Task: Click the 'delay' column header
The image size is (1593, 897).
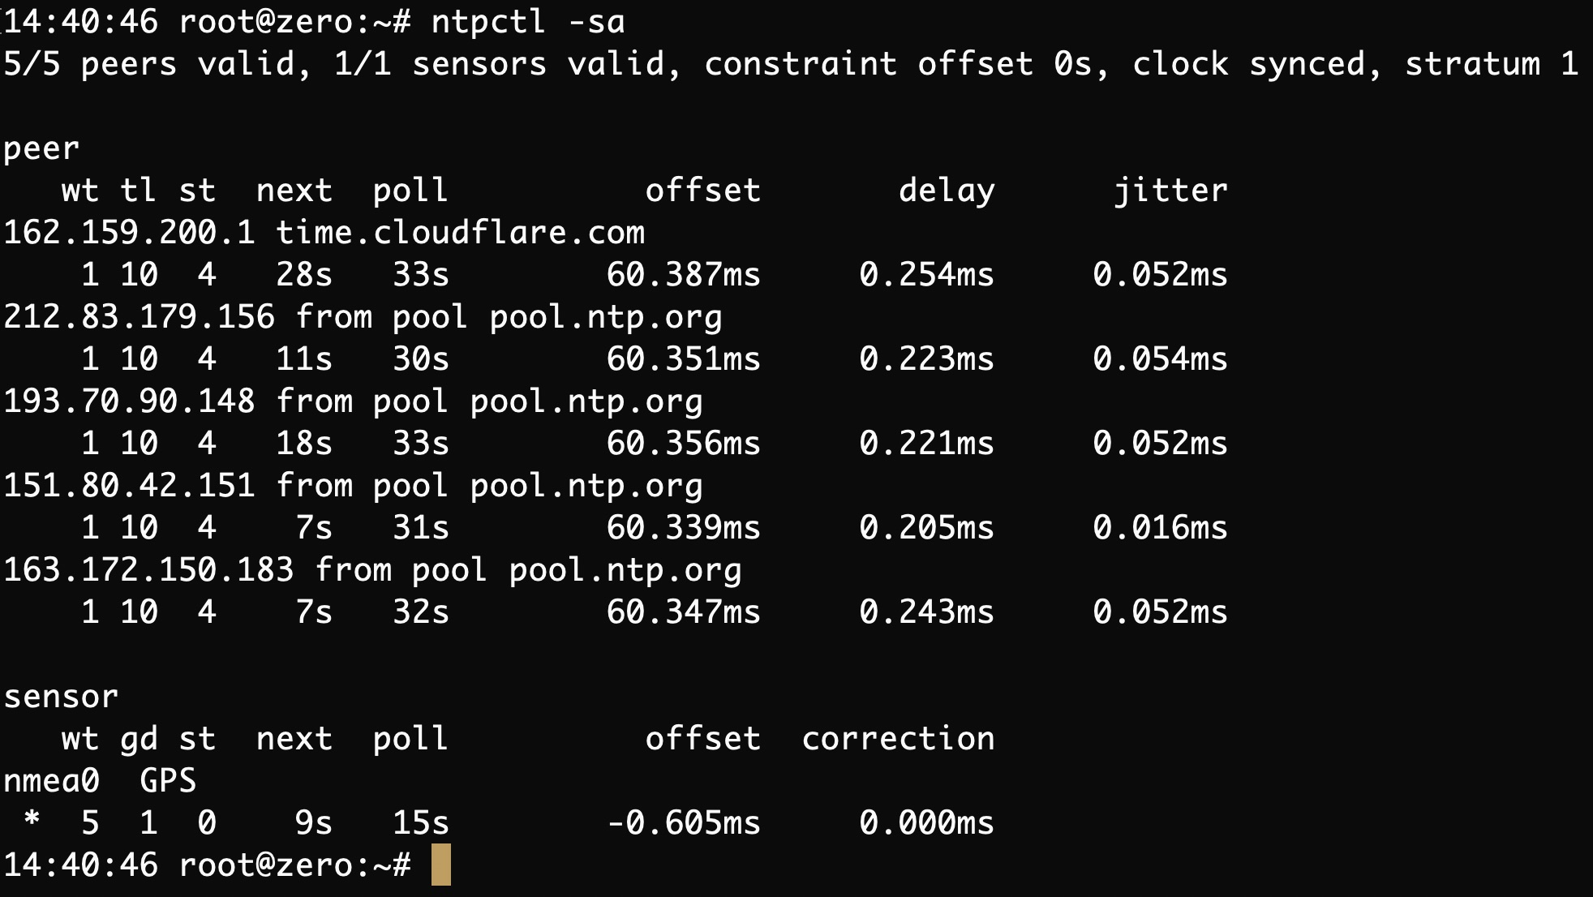Action: [x=946, y=191]
